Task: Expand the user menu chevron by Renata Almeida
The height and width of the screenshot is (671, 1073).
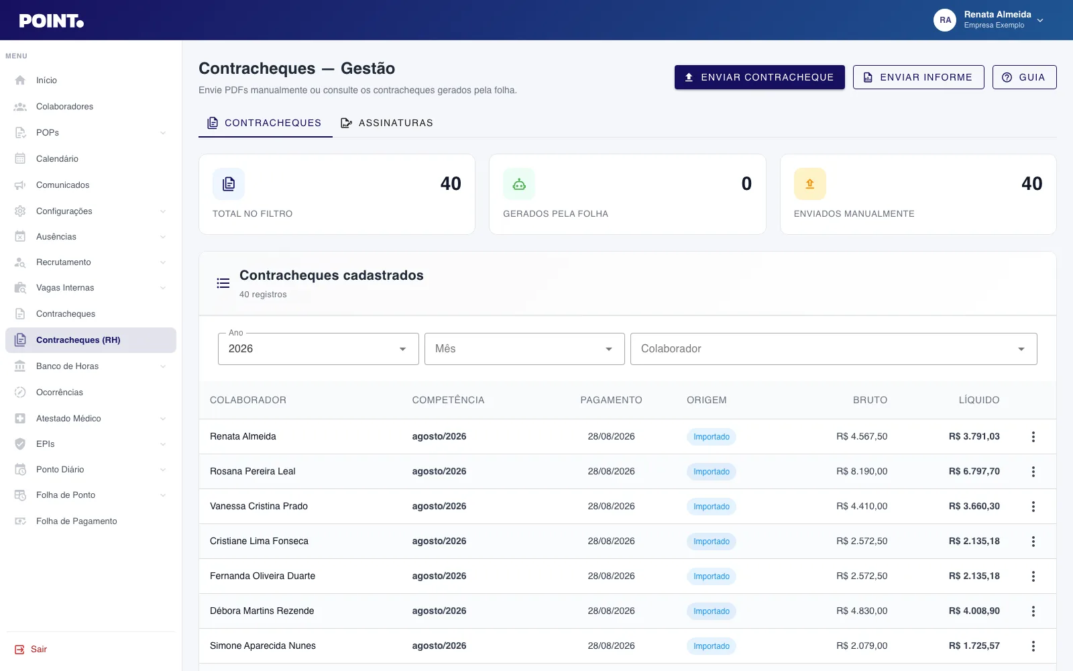Action: (1040, 21)
